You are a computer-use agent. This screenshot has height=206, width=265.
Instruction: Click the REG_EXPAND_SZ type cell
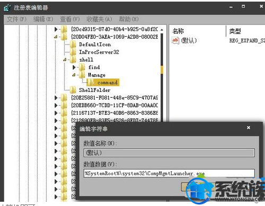click(x=247, y=40)
